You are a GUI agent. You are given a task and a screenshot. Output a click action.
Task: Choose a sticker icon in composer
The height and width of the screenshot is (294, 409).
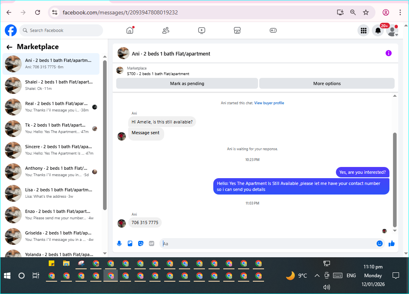click(x=141, y=243)
